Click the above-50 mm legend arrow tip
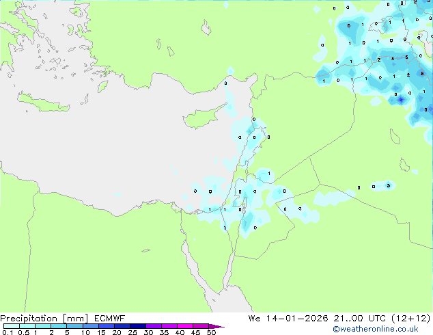 (x=216, y=327)
